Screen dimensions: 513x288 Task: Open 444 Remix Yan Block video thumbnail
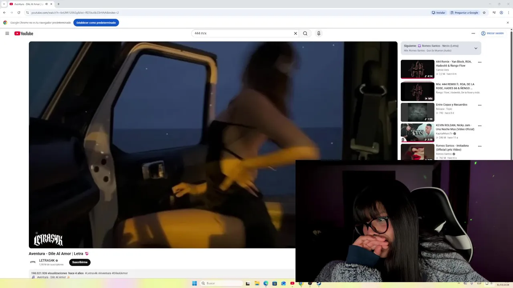pyautogui.click(x=418, y=69)
